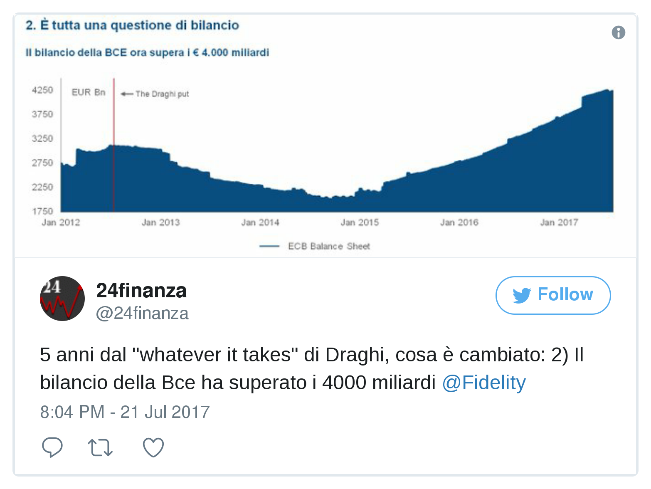Click the red Draghi put marker line

click(x=113, y=145)
